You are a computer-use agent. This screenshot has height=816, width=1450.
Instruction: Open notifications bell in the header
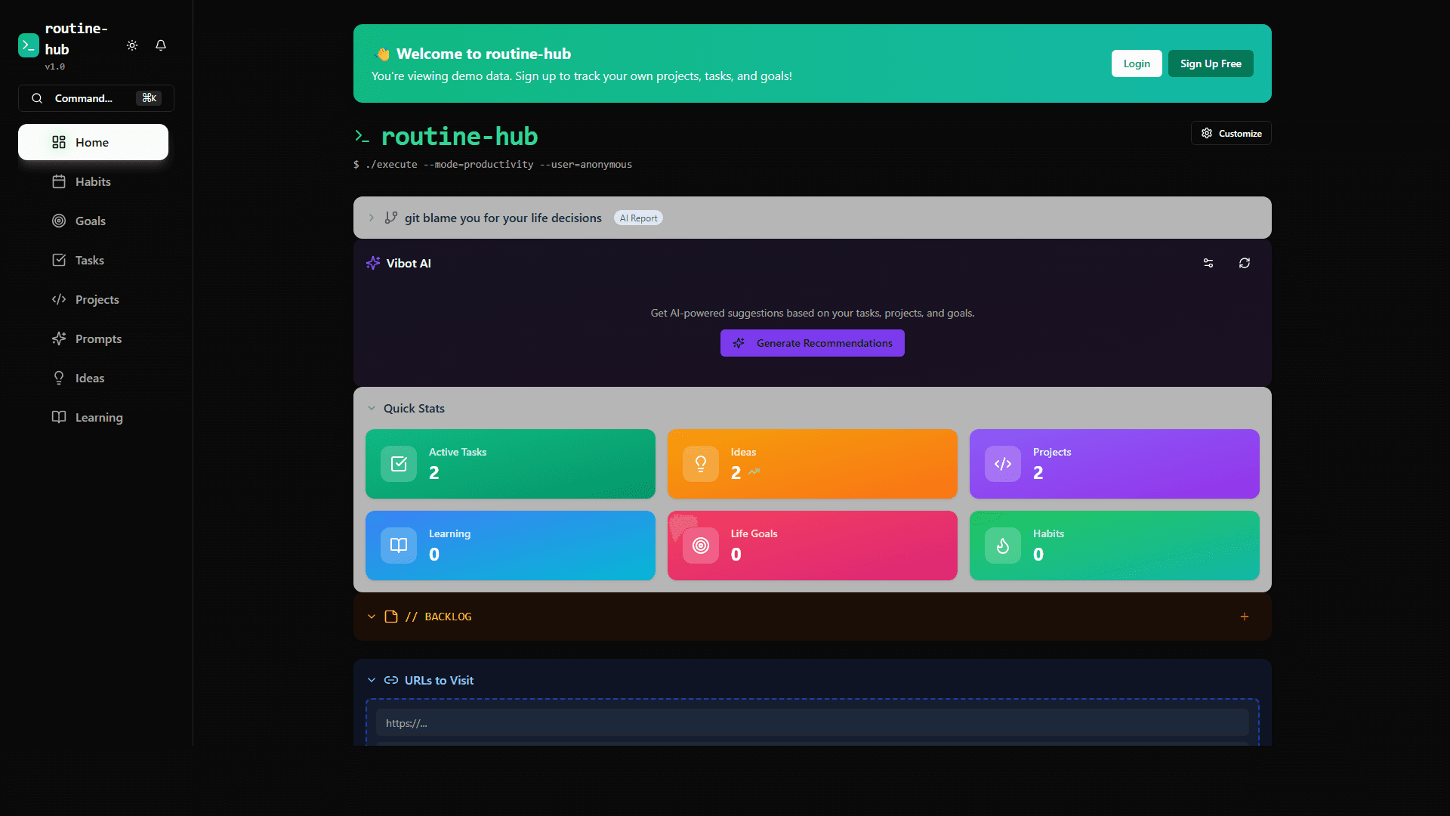[x=160, y=45]
